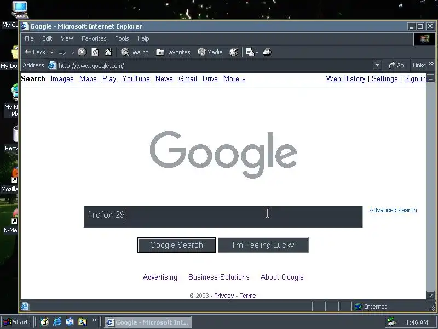Click the Go button next to the address

[x=396, y=65]
